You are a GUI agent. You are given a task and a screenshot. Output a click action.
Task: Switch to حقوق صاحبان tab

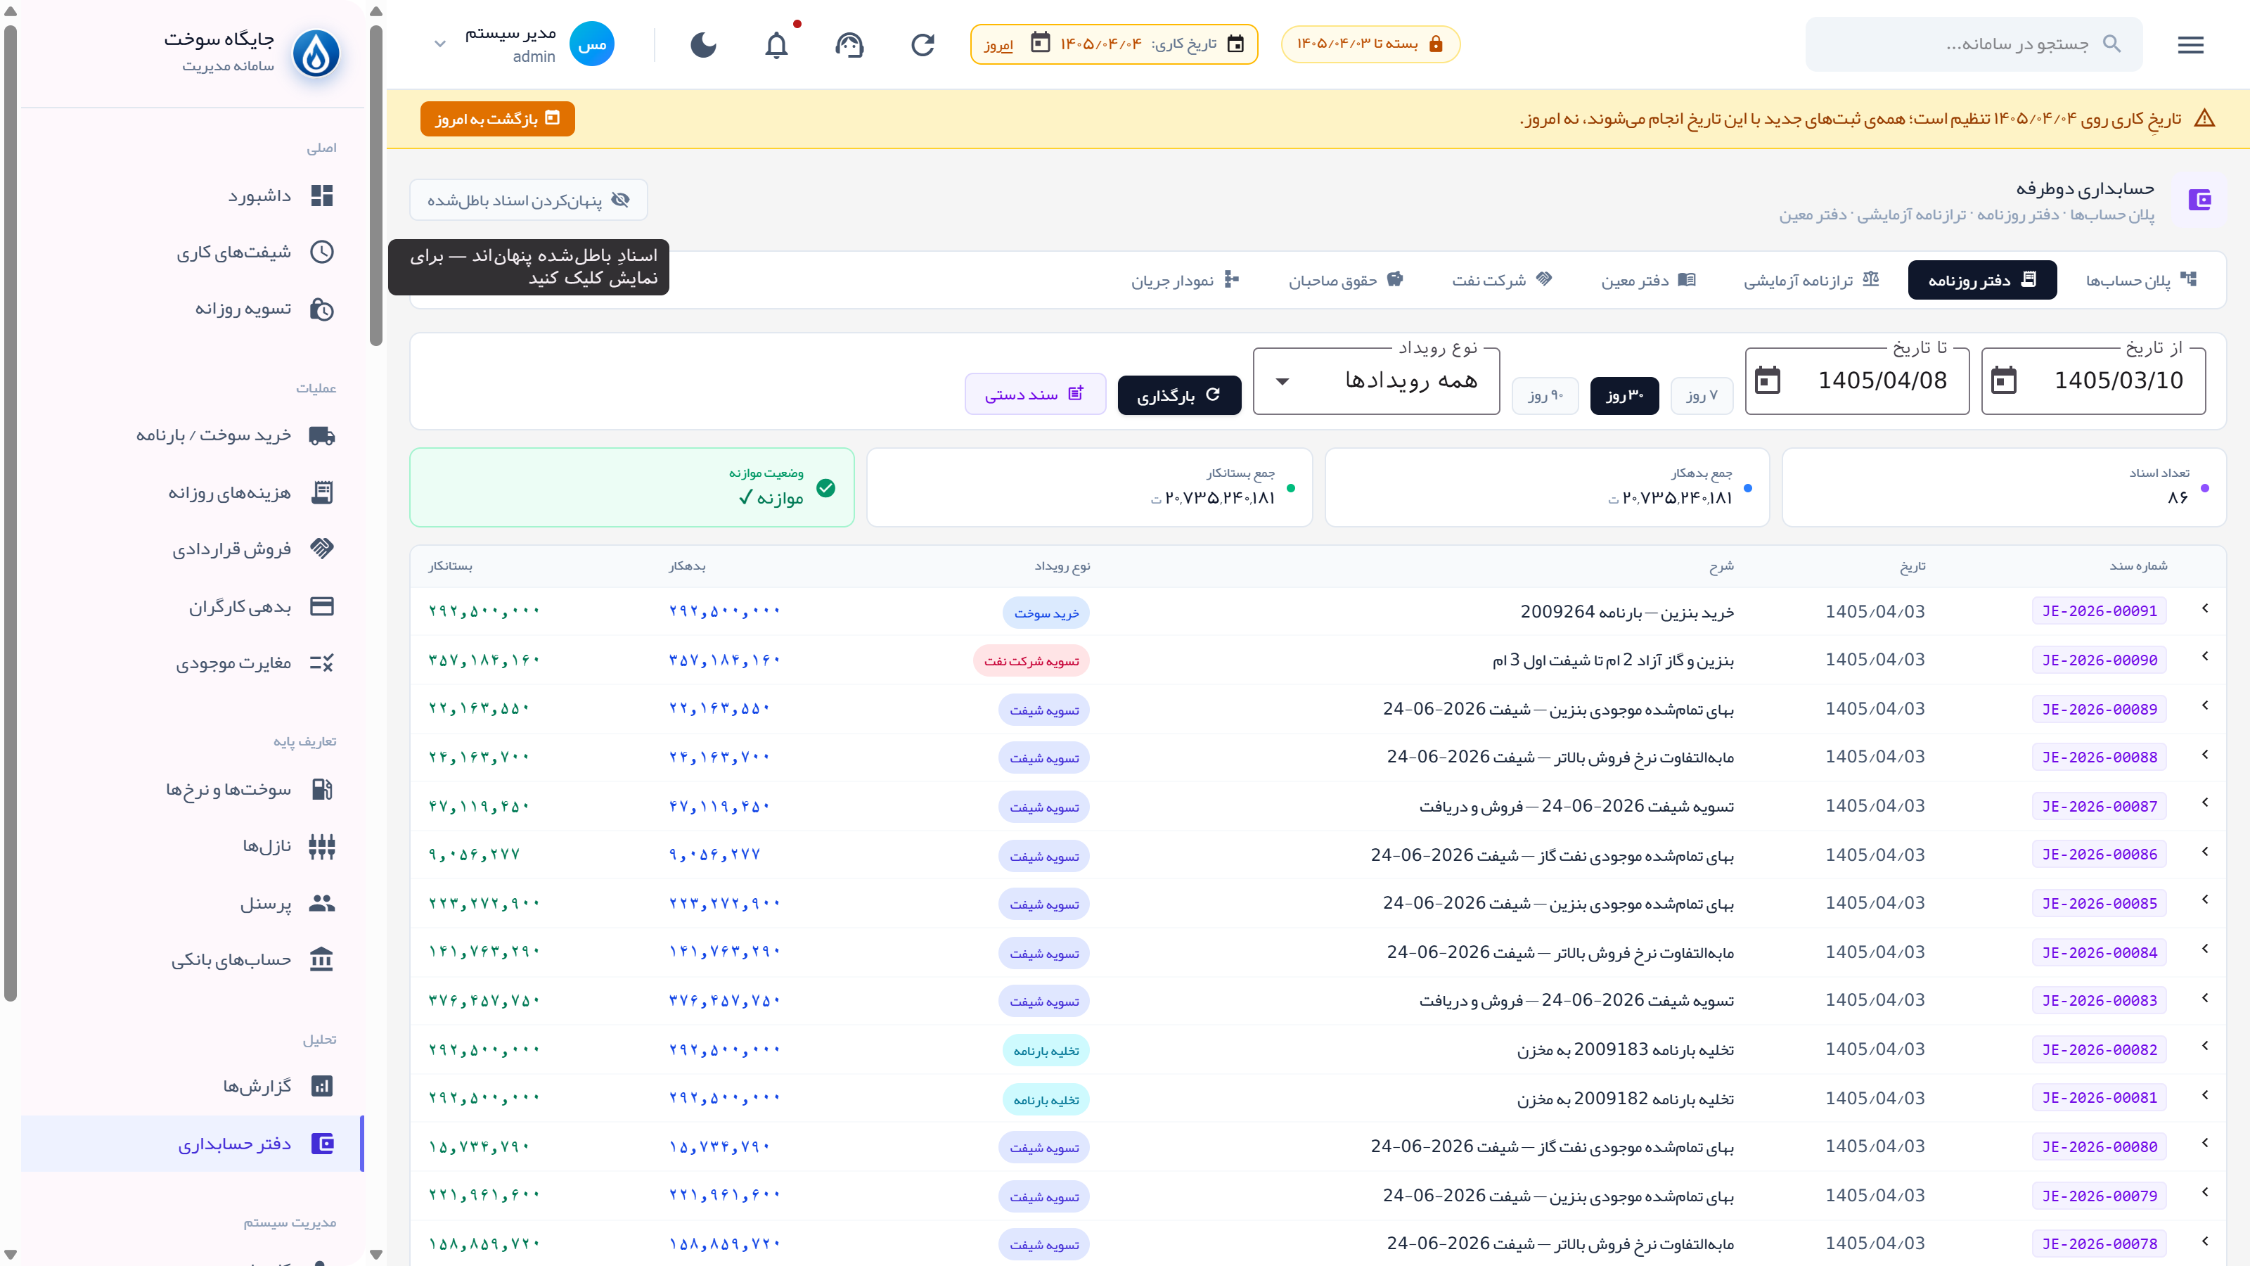click(1345, 280)
